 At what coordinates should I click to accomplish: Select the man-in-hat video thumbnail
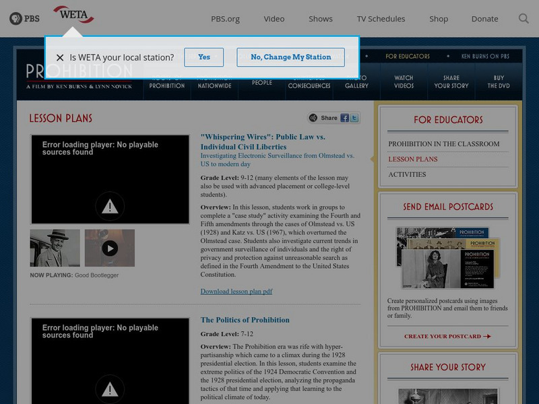pyautogui.click(x=55, y=248)
